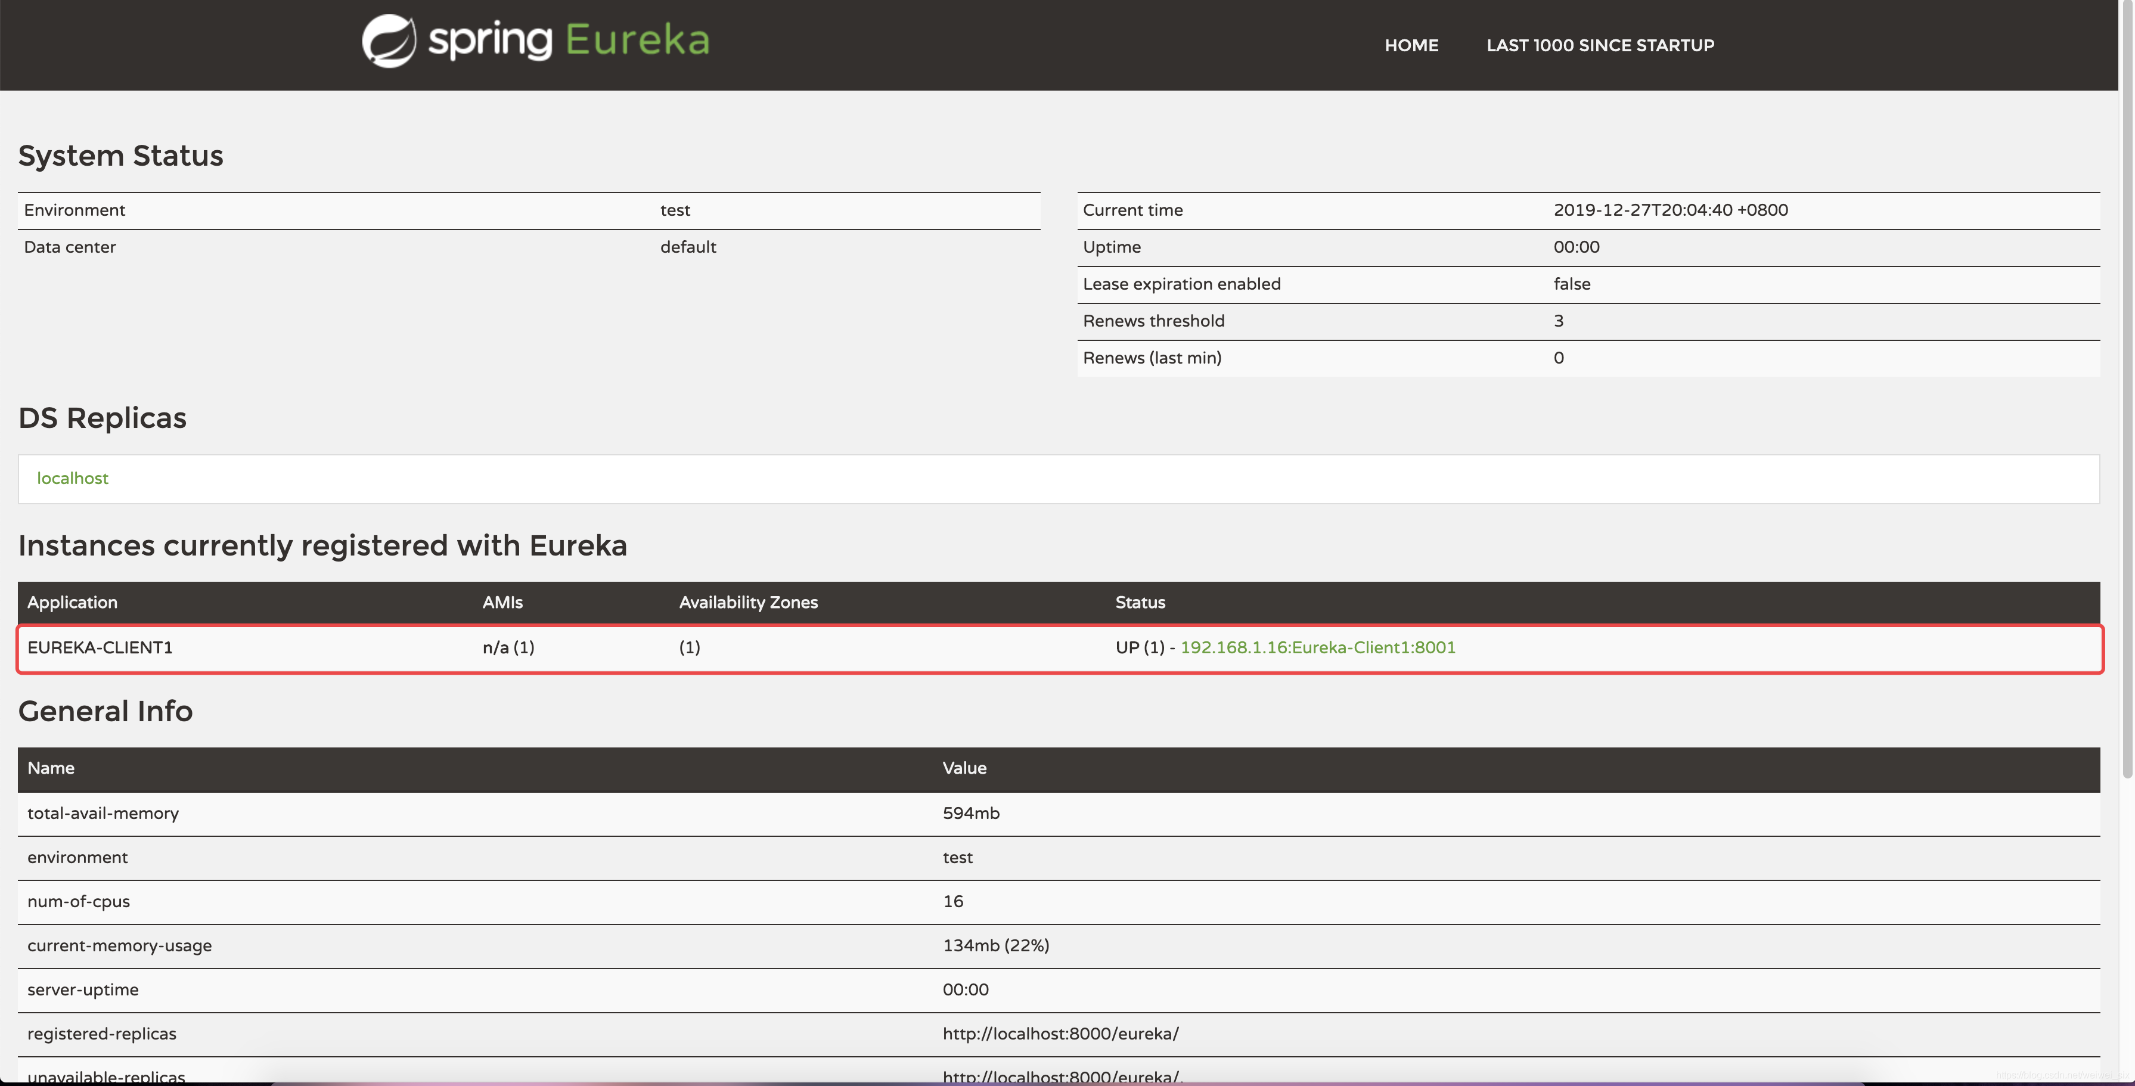Image resolution: width=2135 pixels, height=1086 pixels.
Task: Click the 134mb (22%) value
Action: coord(995,946)
